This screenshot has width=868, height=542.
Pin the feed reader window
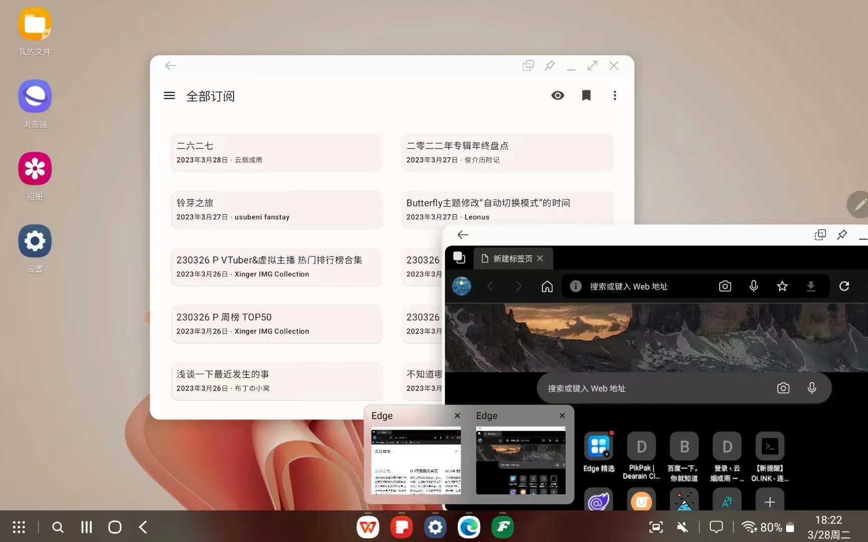(550, 66)
